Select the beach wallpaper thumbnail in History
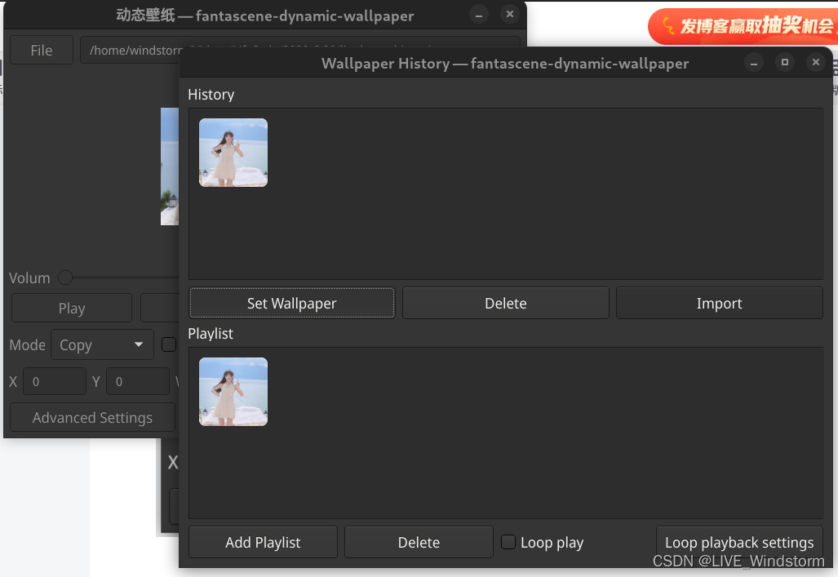Viewport: 838px width, 577px height. coord(233,152)
